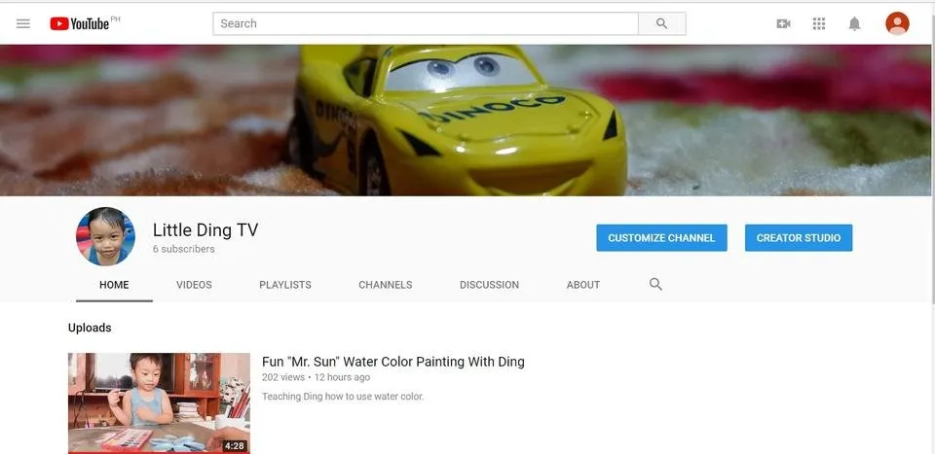Switch to the VIDEOS tab

click(x=194, y=285)
